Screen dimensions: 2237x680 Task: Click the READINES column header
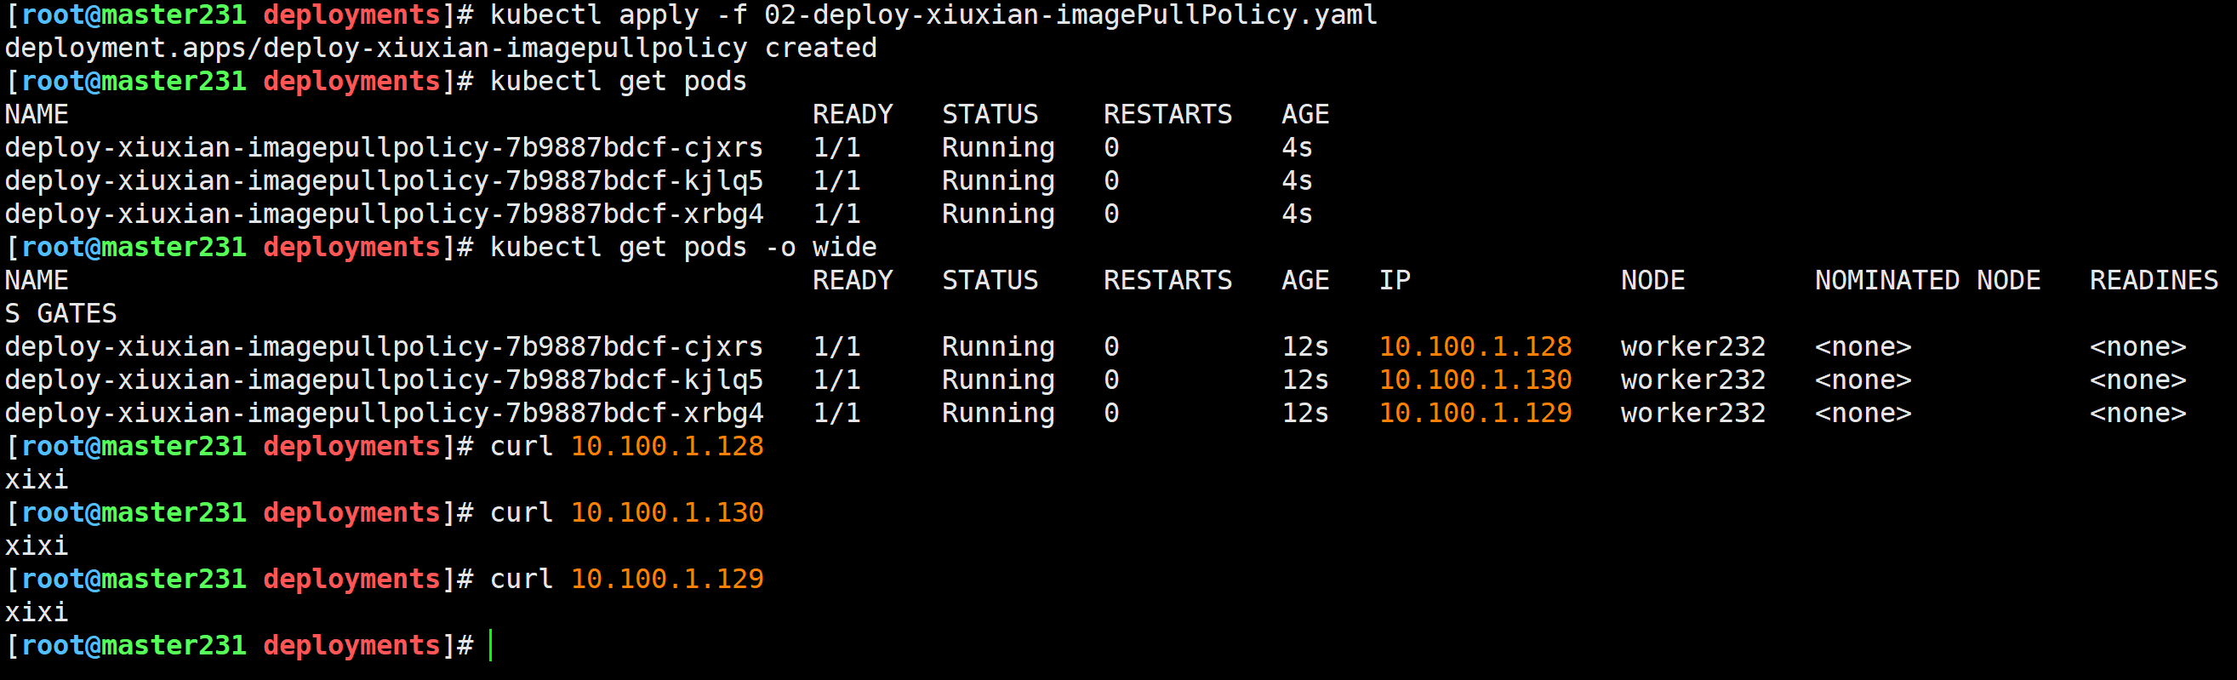pyautogui.click(x=2154, y=281)
